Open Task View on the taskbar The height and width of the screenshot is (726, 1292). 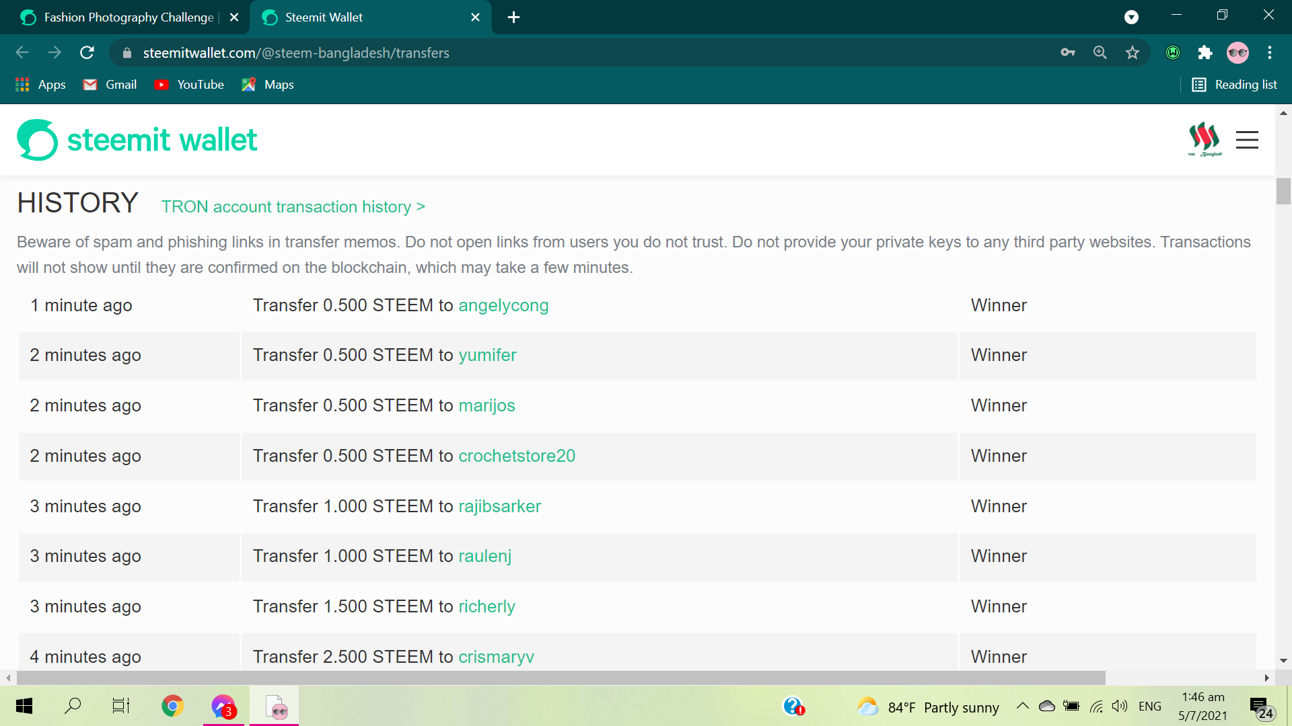(121, 706)
